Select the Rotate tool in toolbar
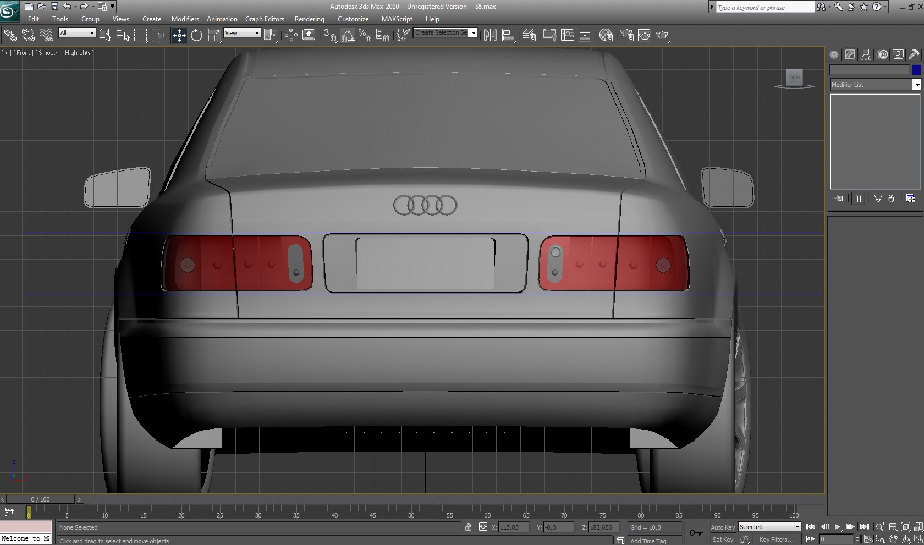The height and width of the screenshot is (545, 924). [196, 36]
